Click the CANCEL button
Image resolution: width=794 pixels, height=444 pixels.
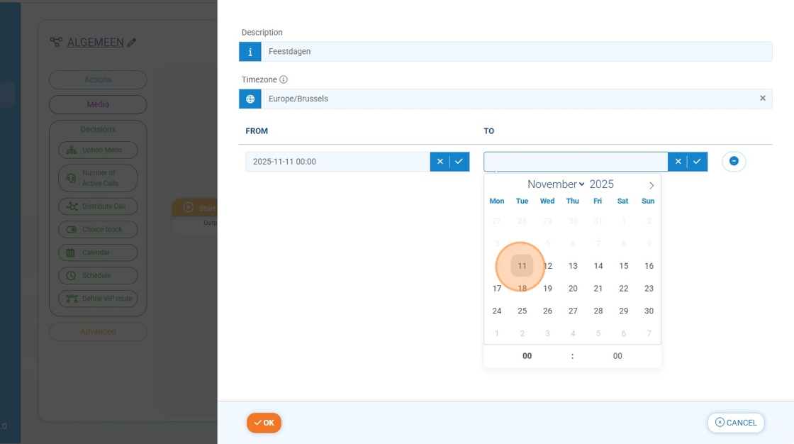(736, 423)
